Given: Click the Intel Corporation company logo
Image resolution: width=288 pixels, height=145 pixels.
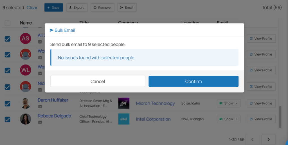Looking at the screenshot, I should [x=124, y=119].
